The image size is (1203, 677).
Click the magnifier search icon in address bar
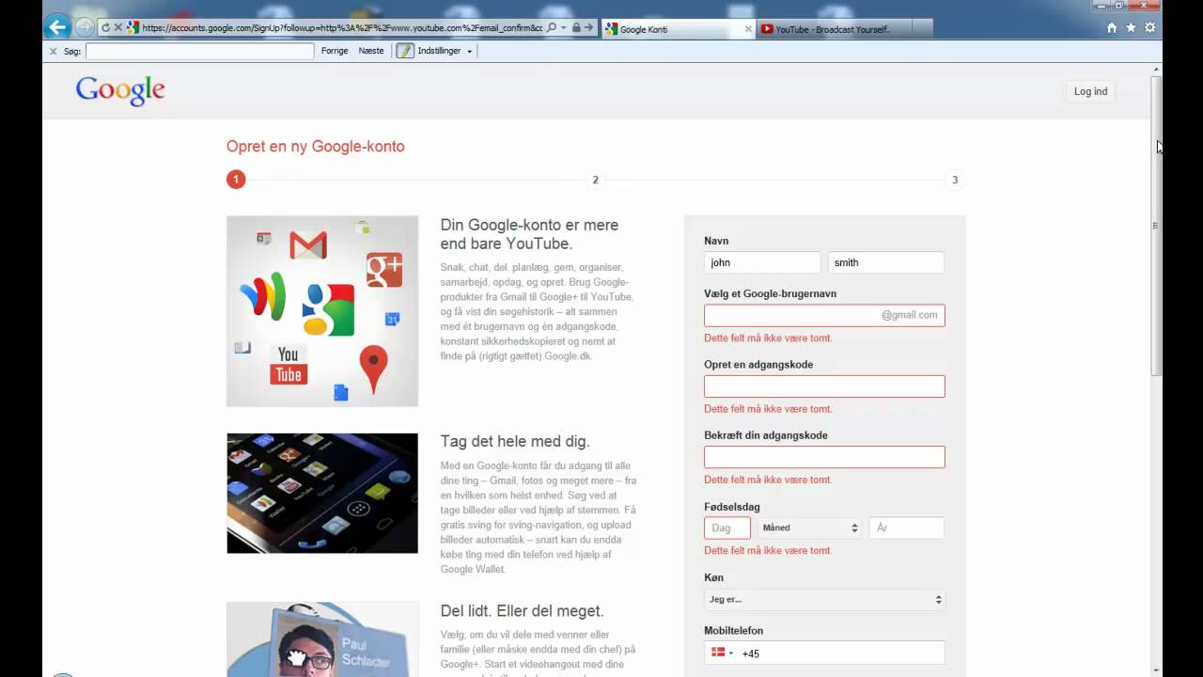click(552, 28)
